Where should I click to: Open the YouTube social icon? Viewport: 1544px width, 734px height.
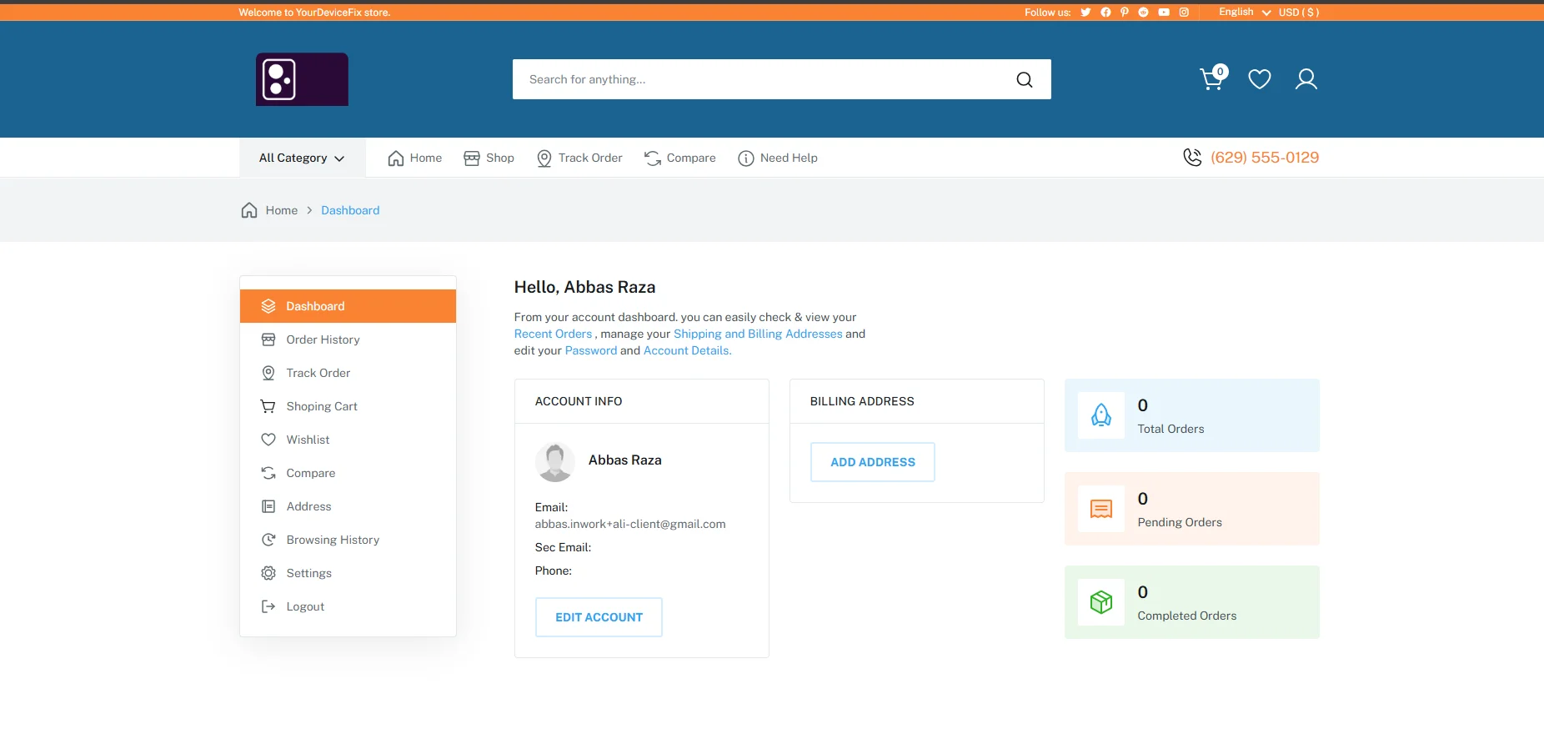click(1163, 13)
